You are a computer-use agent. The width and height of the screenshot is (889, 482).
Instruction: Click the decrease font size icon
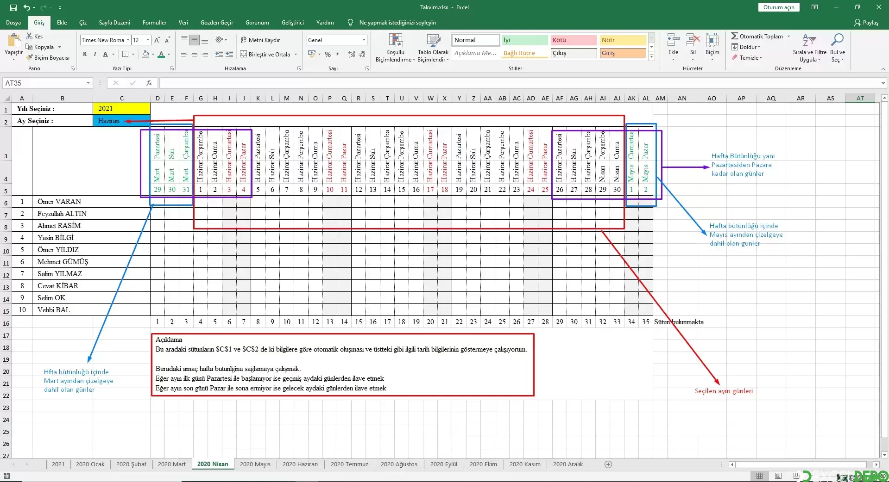(x=168, y=40)
